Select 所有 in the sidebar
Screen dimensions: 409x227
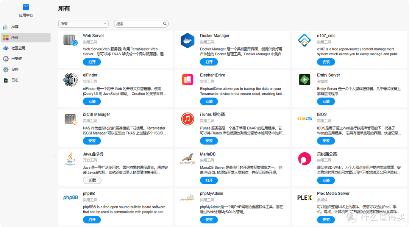(x=26, y=37)
